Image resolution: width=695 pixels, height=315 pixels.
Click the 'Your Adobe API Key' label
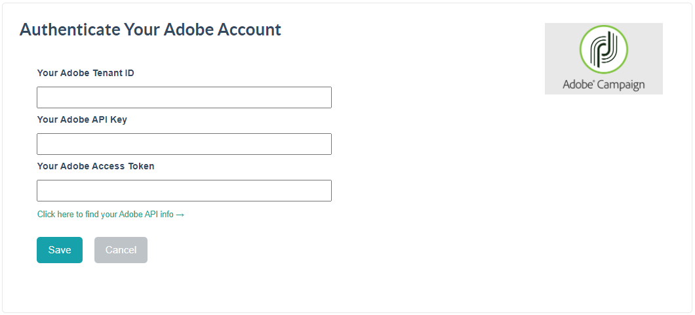pyautogui.click(x=82, y=119)
